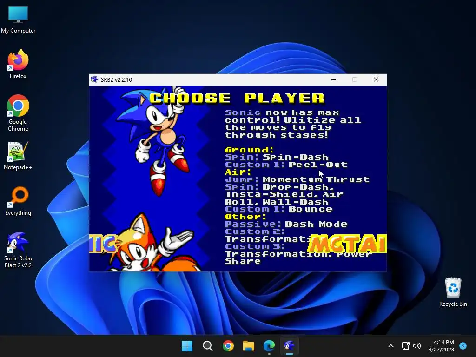Close the SRB2 v2.2.10 window
The image size is (476, 357).
point(376,79)
